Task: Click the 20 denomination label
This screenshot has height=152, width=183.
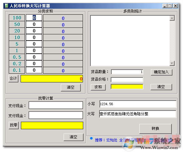Action: pos(17,31)
